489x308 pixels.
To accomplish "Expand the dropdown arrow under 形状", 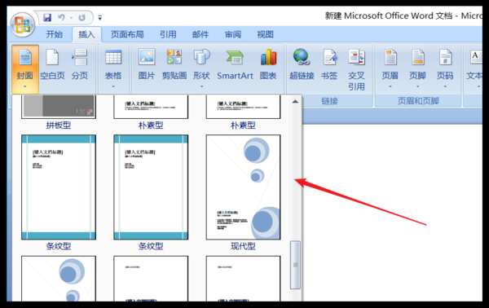I will coord(201,86).
